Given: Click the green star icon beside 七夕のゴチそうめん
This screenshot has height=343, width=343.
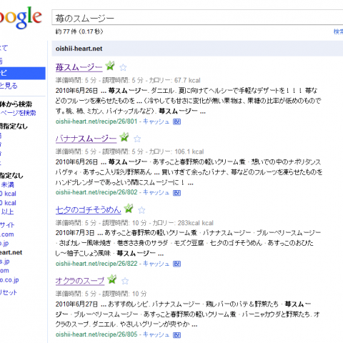Looking at the screenshot, I should pos(129,208).
